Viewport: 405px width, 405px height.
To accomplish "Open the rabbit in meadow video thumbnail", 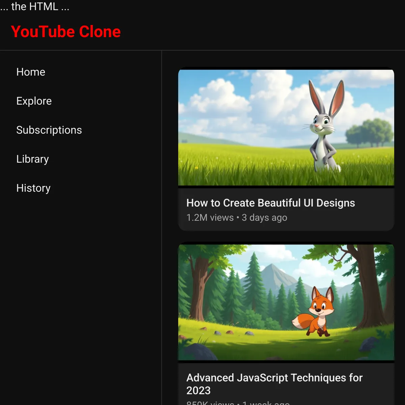I will (286, 128).
